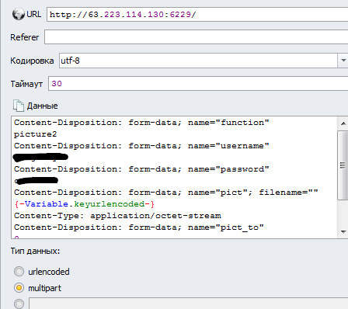Click the name="username" line
The height and width of the screenshot is (309, 348).
tap(141, 146)
